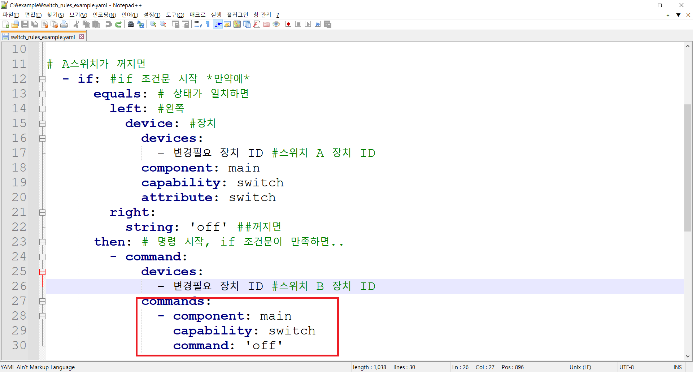Open Find with the binoculars icon
This screenshot has height=372, width=693.
[x=131, y=24]
